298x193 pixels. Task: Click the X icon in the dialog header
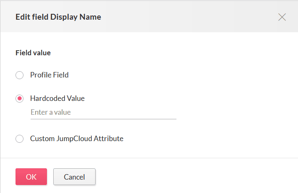coord(282,17)
